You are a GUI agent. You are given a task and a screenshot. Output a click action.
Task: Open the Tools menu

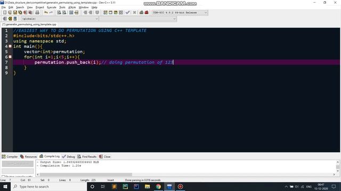[x=62, y=7]
